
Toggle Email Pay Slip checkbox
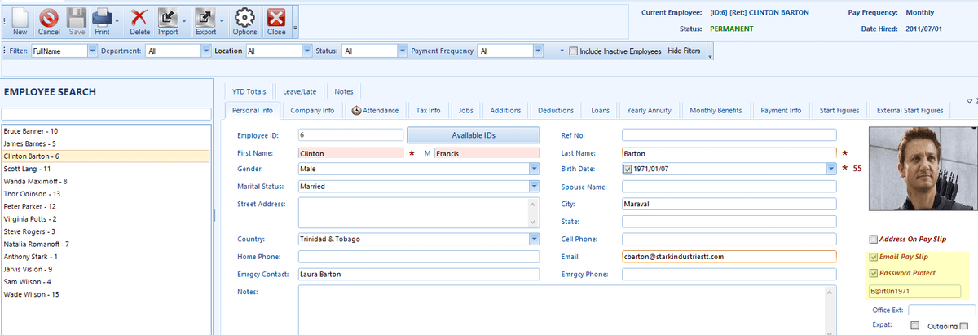click(874, 257)
